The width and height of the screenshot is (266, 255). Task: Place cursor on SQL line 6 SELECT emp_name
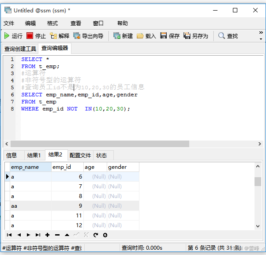[x=79, y=95]
